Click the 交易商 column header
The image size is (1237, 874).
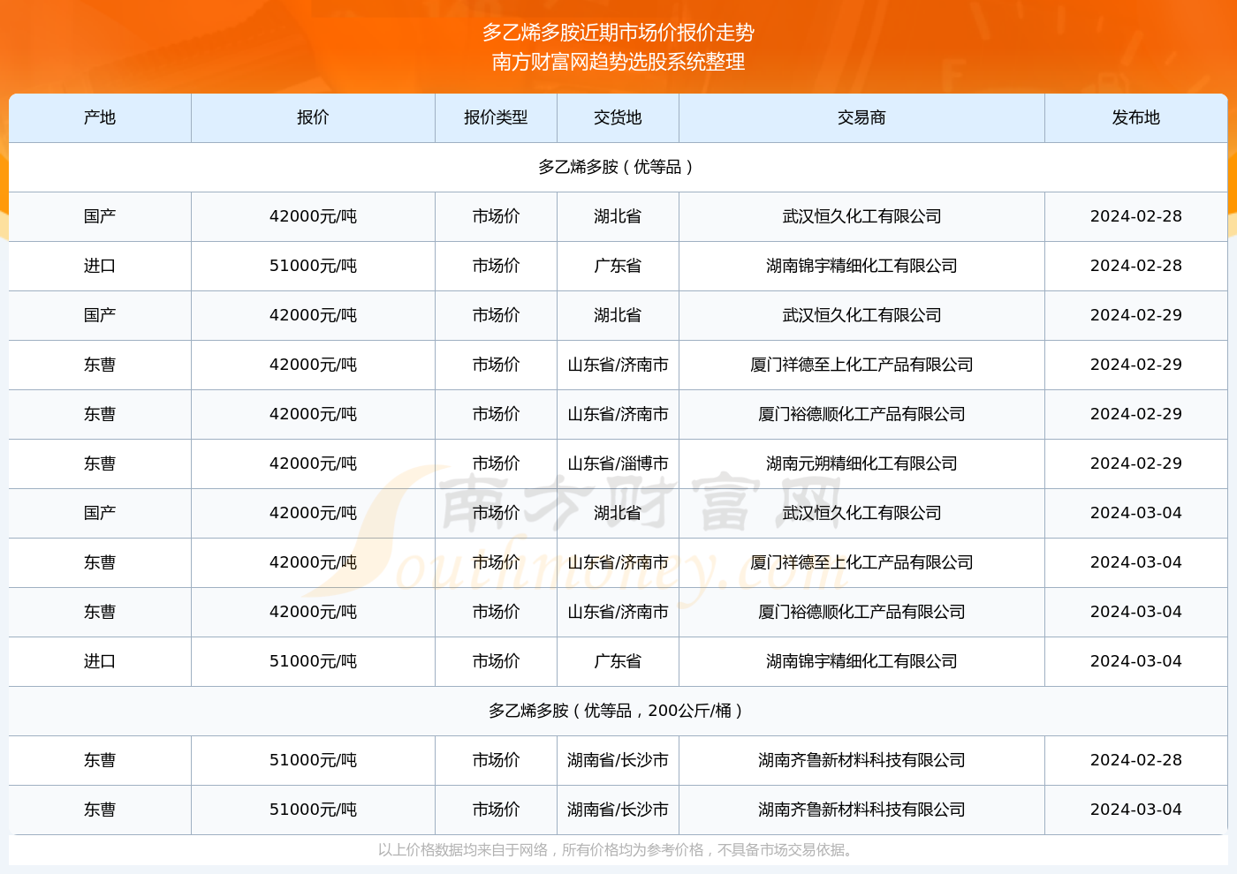pyautogui.click(x=861, y=117)
